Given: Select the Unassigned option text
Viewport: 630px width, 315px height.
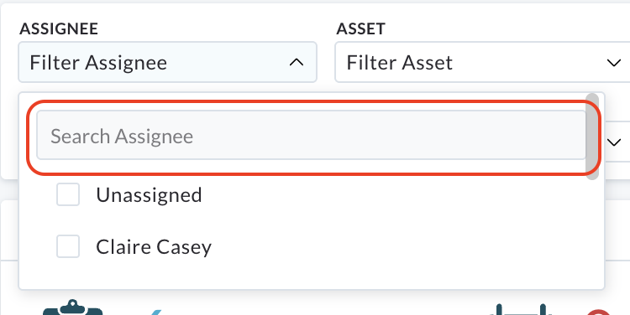Looking at the screenshot, I should pyautogui.click(x=149, y=195).
